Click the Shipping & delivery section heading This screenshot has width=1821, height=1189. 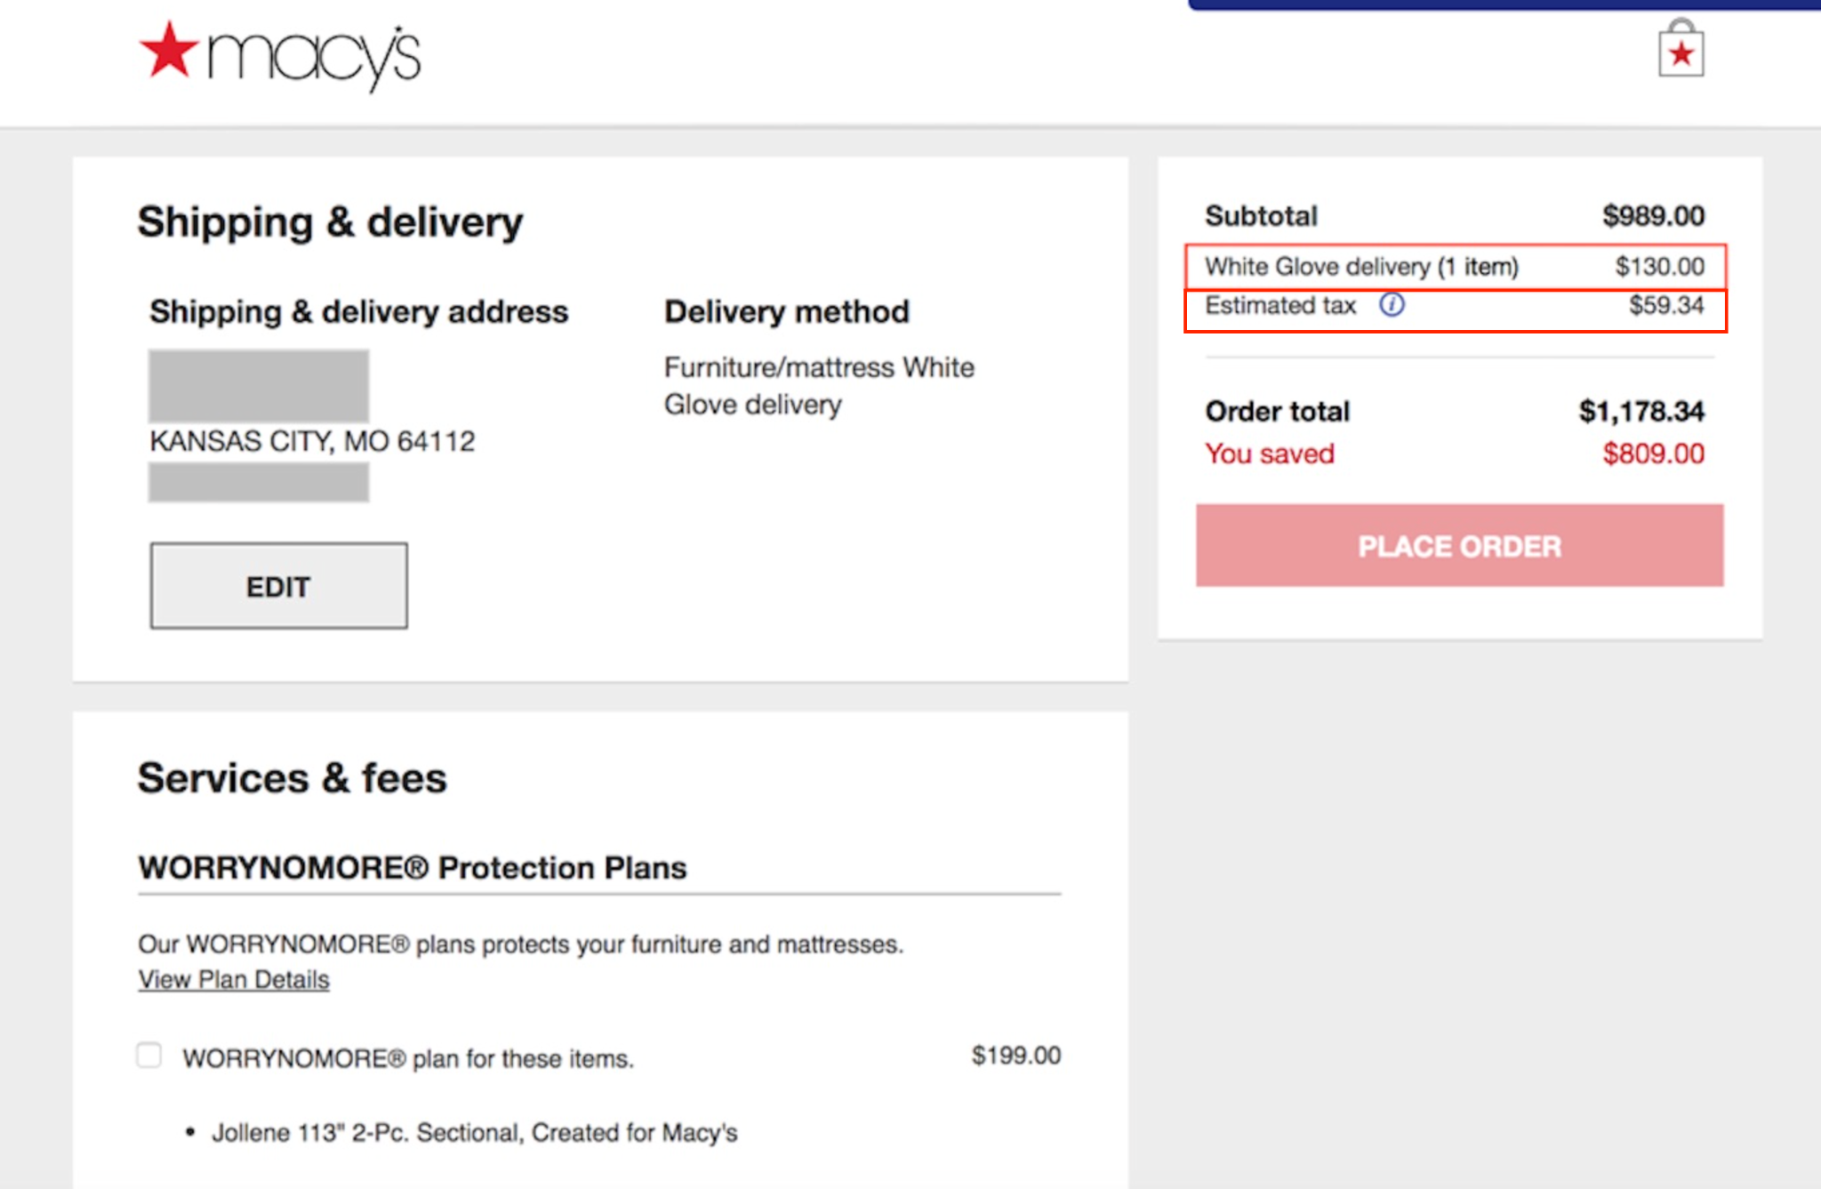(x=330, y=222)
